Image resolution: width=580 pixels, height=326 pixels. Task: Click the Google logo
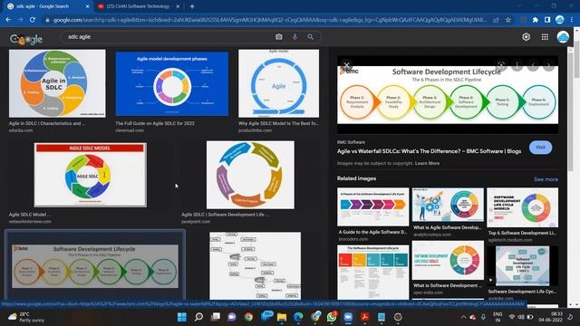coord(26,39)
